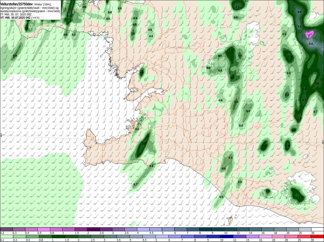Select the 1.6 precipitation value
Viewport: 324px width, 242px height.
[x=304, y=89]
